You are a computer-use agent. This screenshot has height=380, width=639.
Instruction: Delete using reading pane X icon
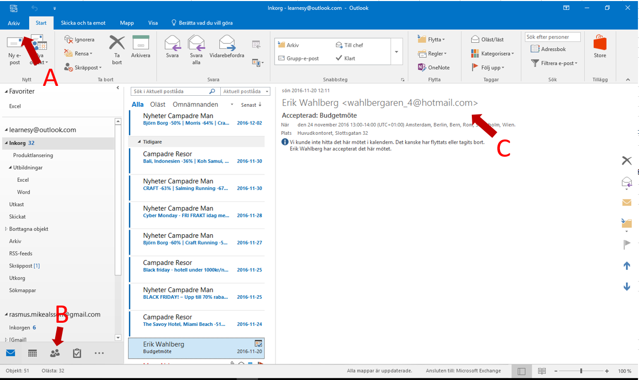click(627, 161)
